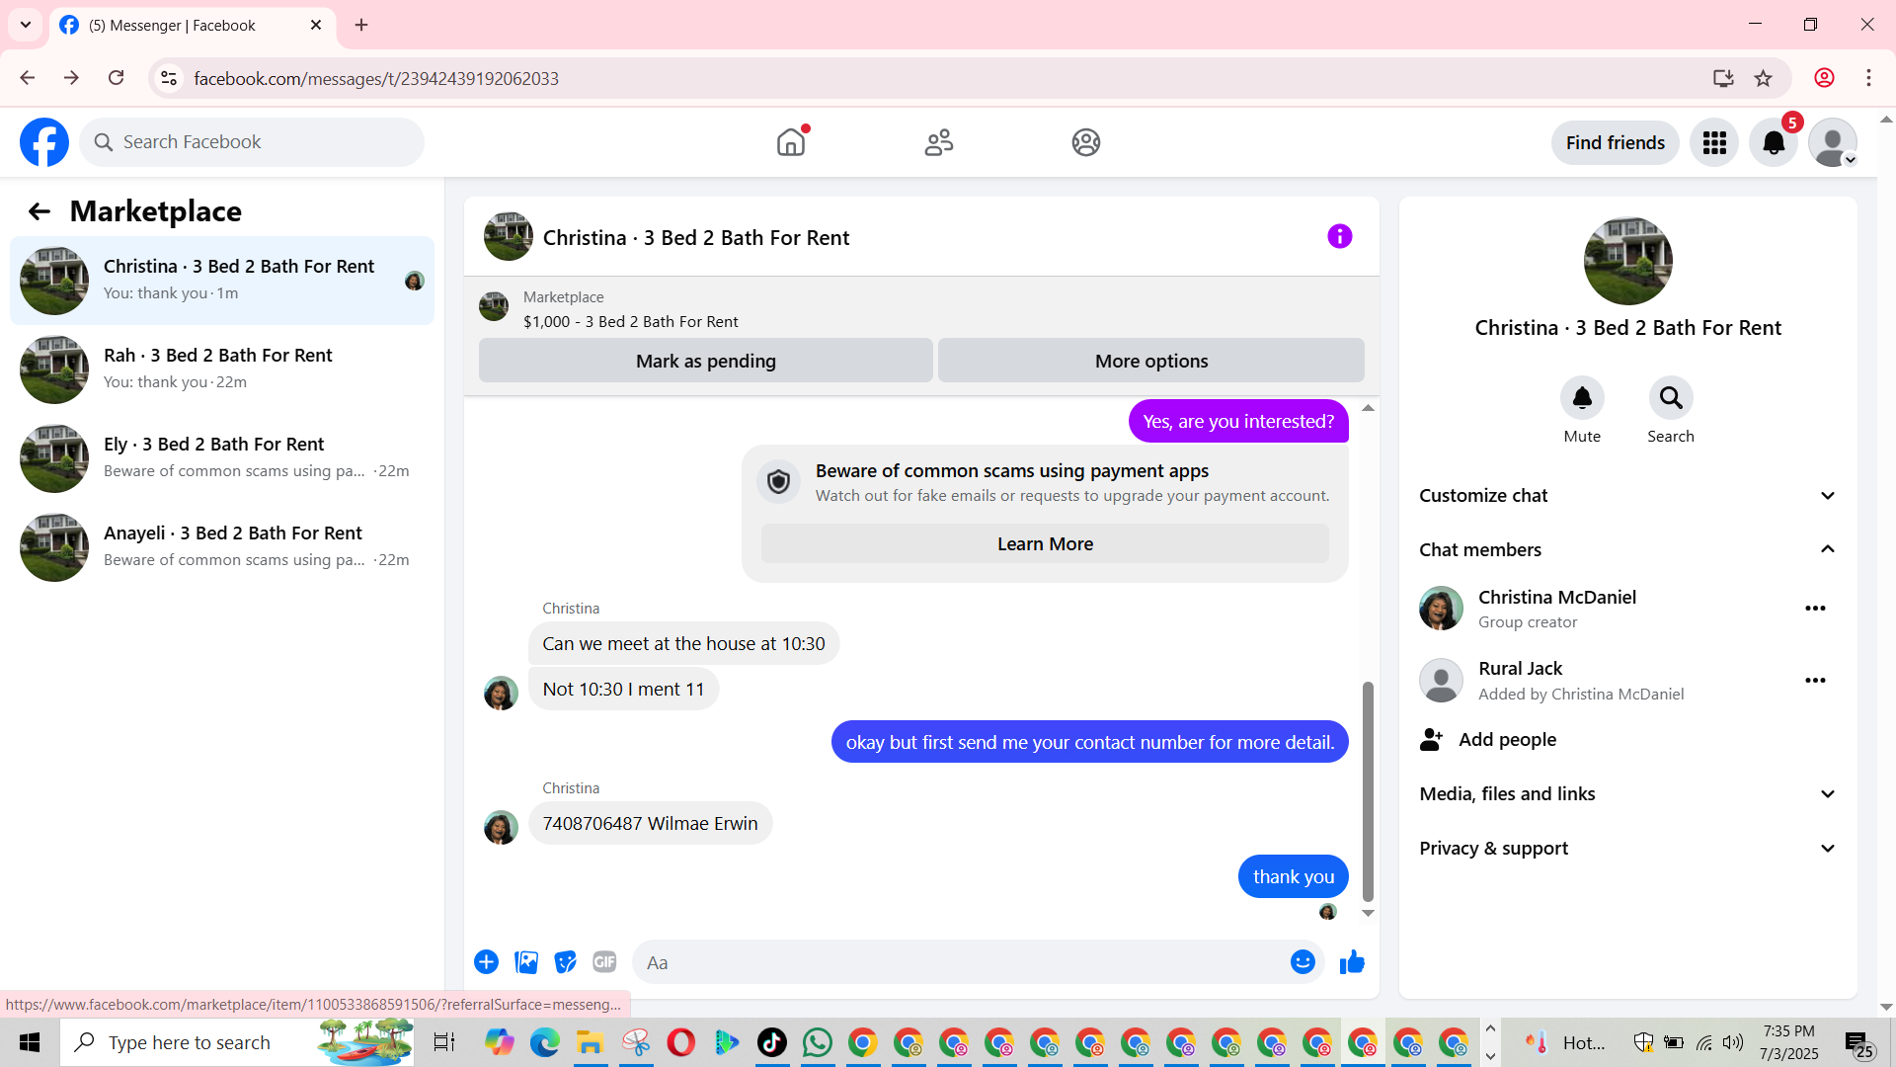This screenshot has width=1896, height=1067.
Task: Click the Aa message input field
Action: (958, 962)
